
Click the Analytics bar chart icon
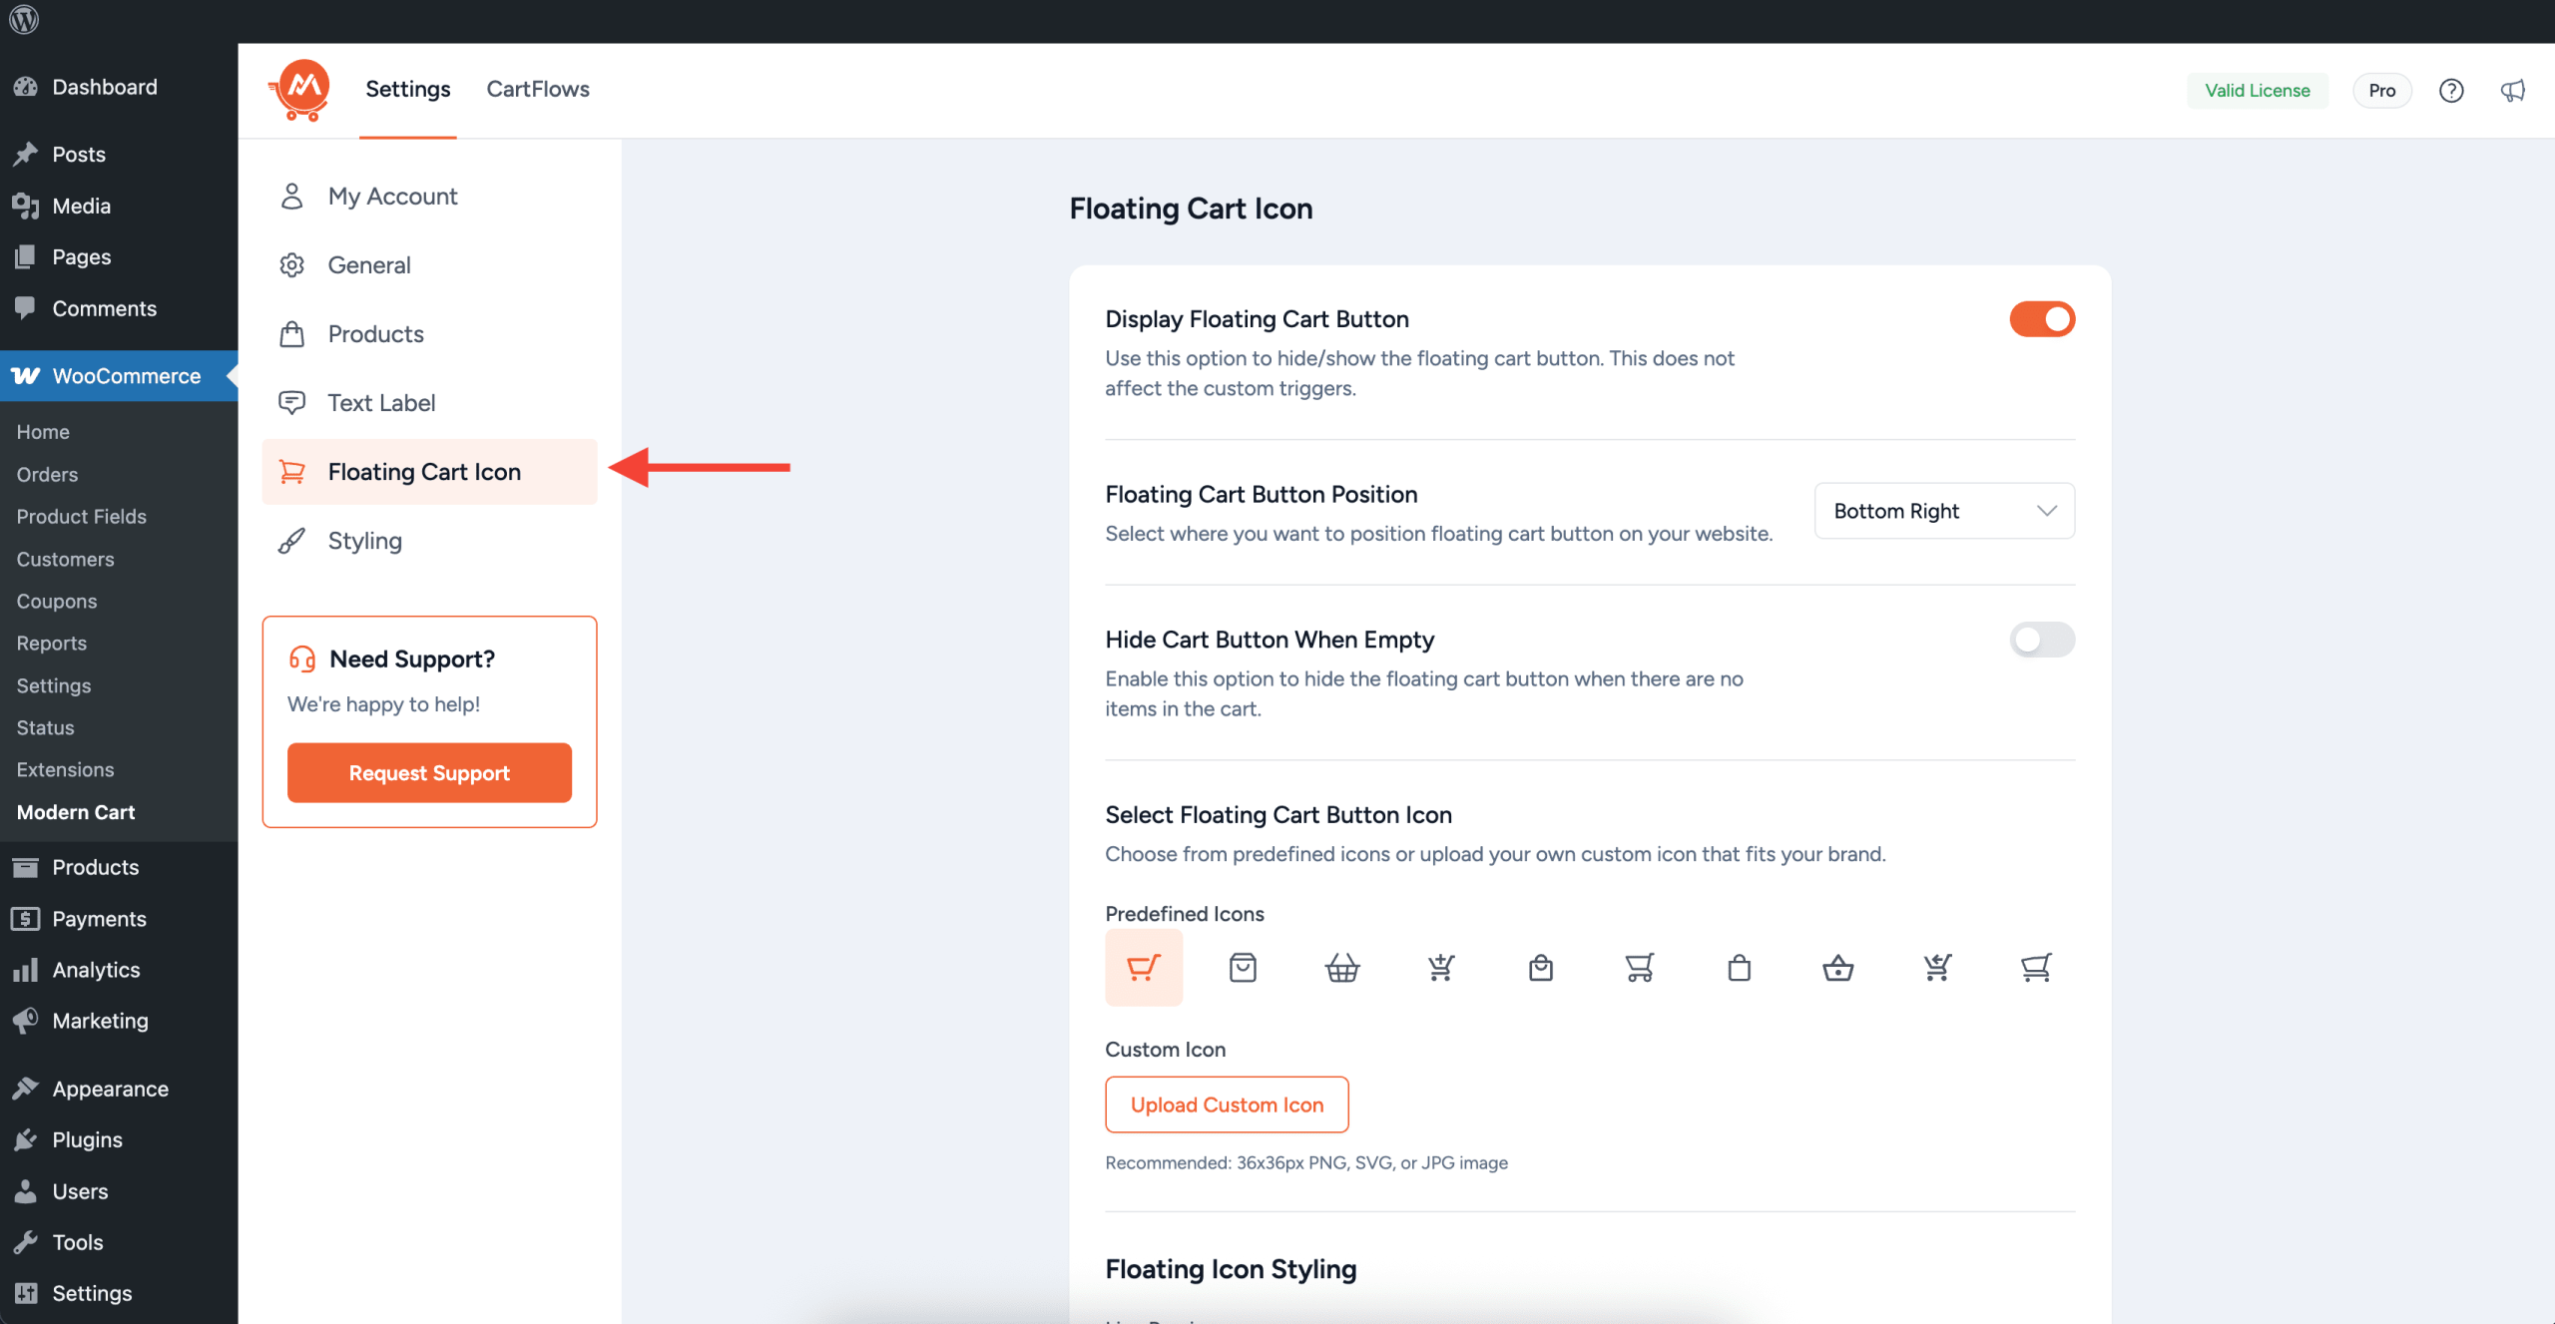click(26, 970)
